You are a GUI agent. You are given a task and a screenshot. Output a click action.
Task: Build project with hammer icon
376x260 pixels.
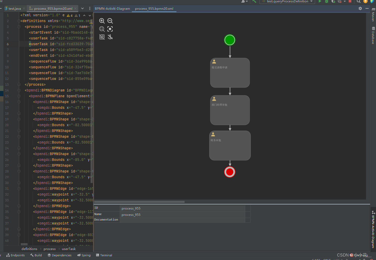[254, 1]
